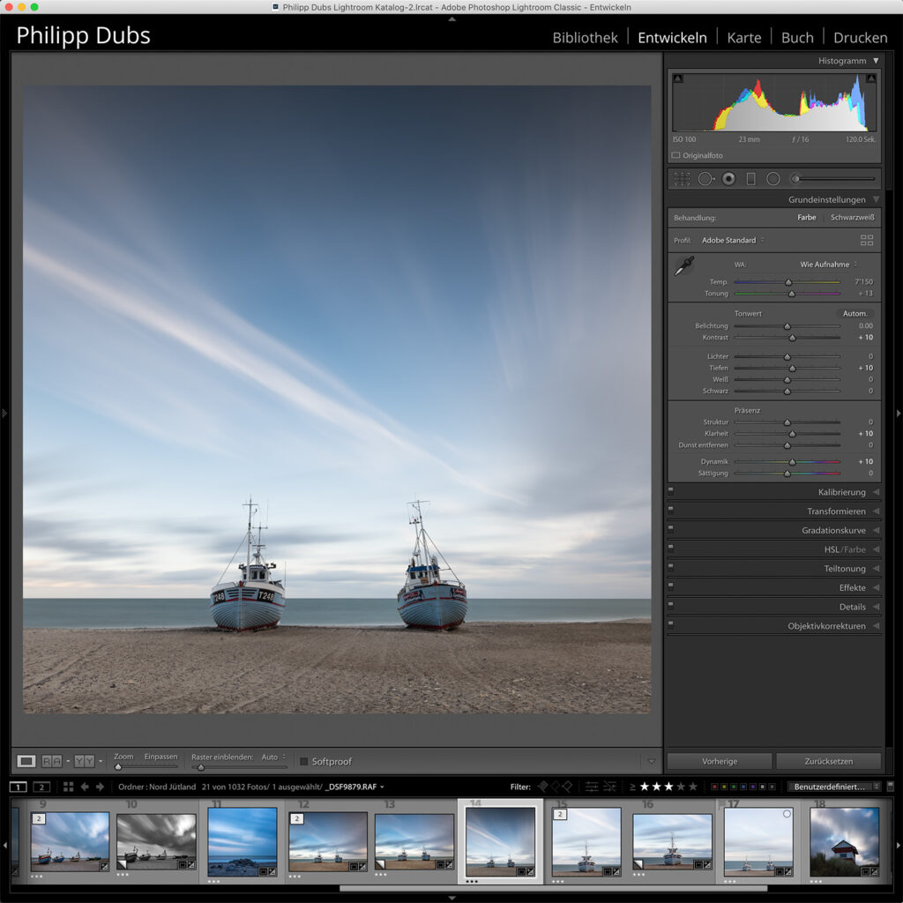Pick the radial filter tool
Screen dimensions: 903x903
tap(773, 179)
